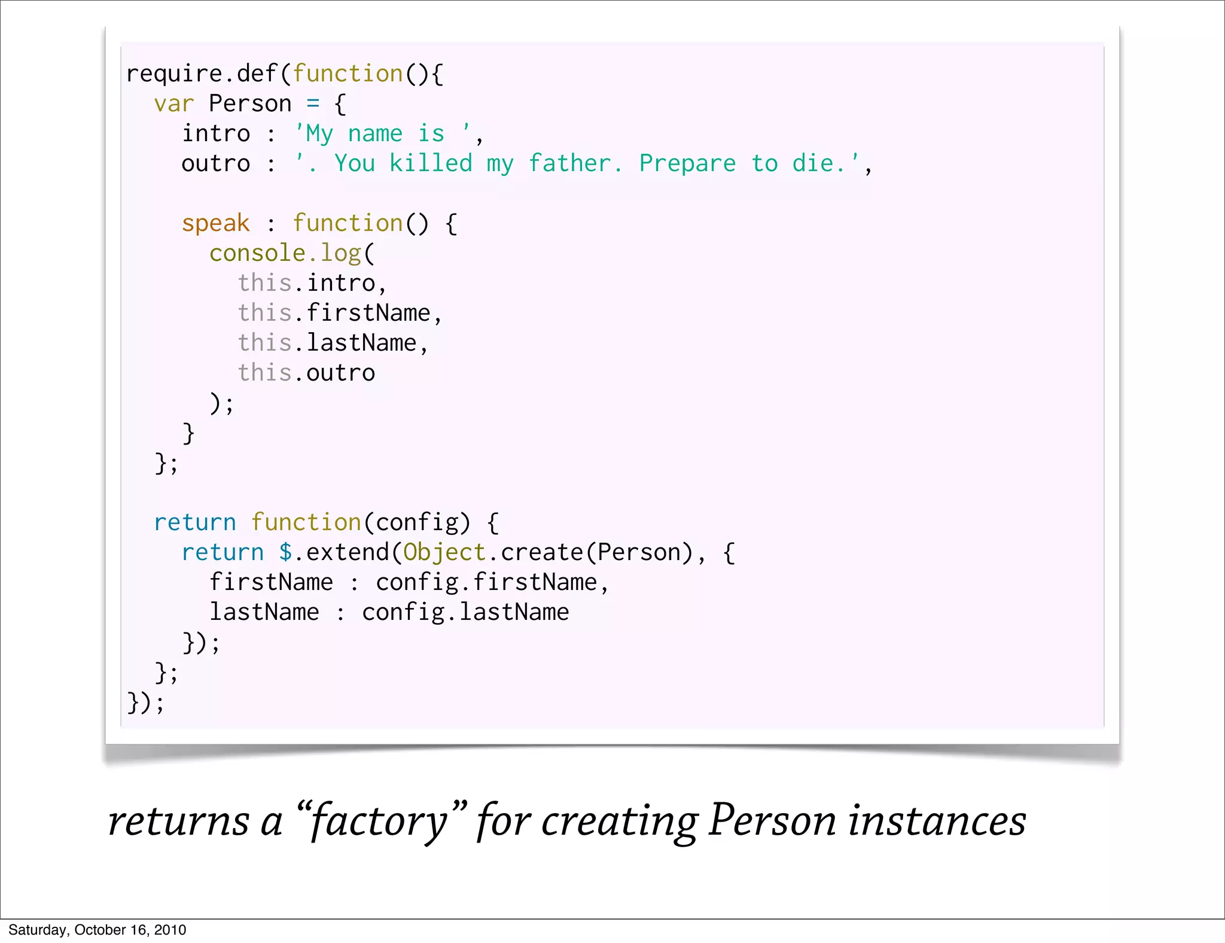The width and height of the screenshot is (1225, 943).
Task: Click the 'var' keyword before Person
Action: click(173, 104)
